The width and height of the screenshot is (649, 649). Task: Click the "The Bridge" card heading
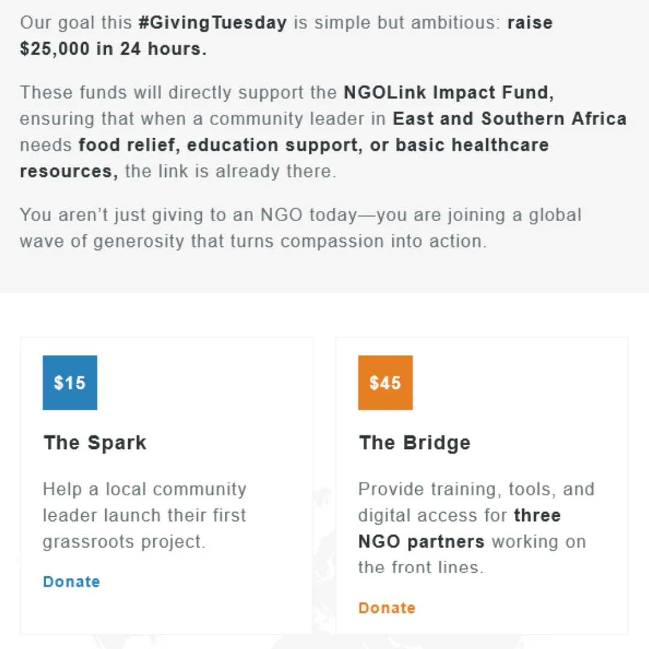pyautogui.click(x=415, y=443)
